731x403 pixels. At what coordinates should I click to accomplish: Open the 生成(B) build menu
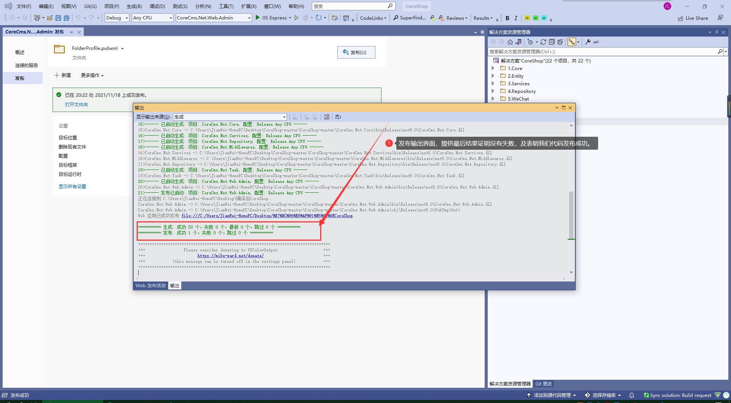click(134, 6)
